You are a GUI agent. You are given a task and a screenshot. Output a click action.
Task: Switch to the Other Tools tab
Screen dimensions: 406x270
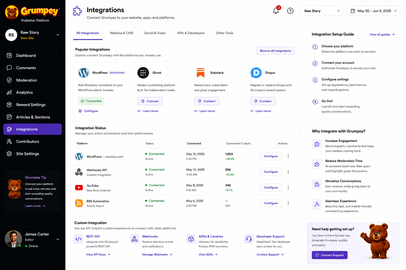[x=224, y=33]
